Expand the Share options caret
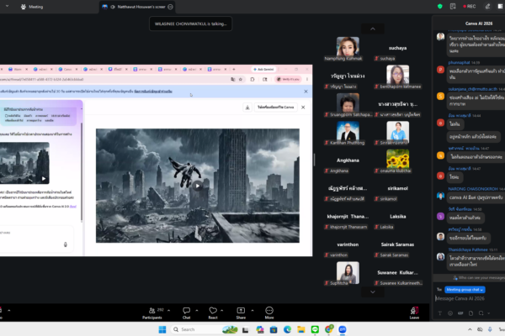The image size is (505, 336). pyautogui.click(x=252, y=311)
